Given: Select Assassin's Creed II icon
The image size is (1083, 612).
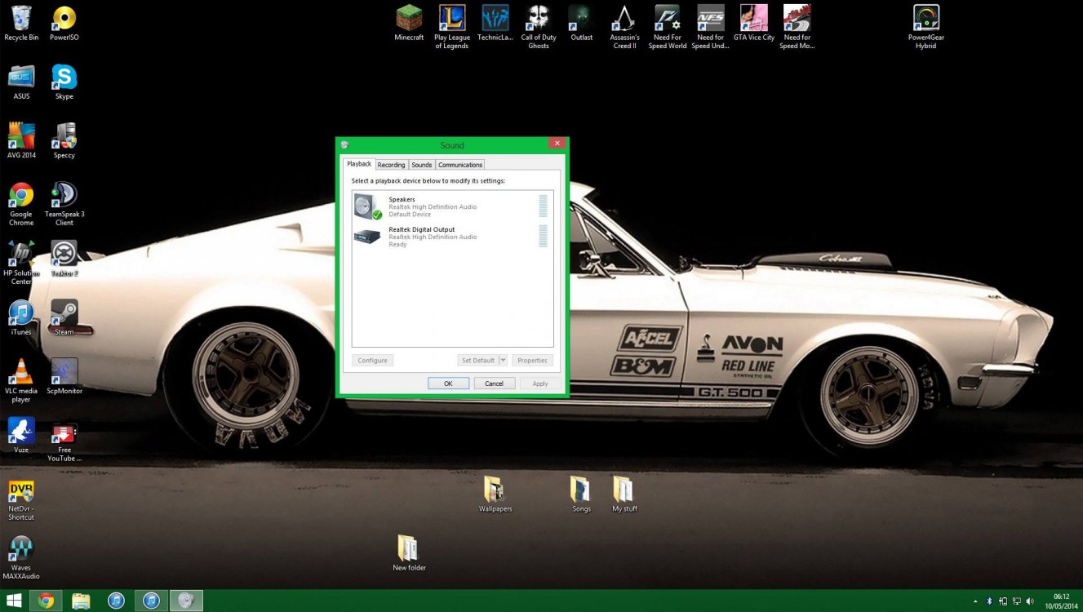Looking at the screenshot, I should [x=625, y=27].
